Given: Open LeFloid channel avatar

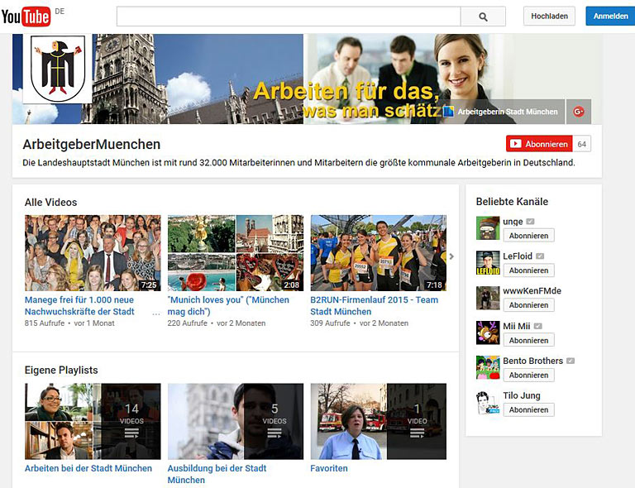Looking at the screenshot, I should tap(488, 263).
